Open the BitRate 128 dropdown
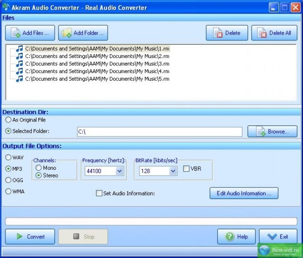Viewport: 303px width, 258px height. [x=173, y=171]
